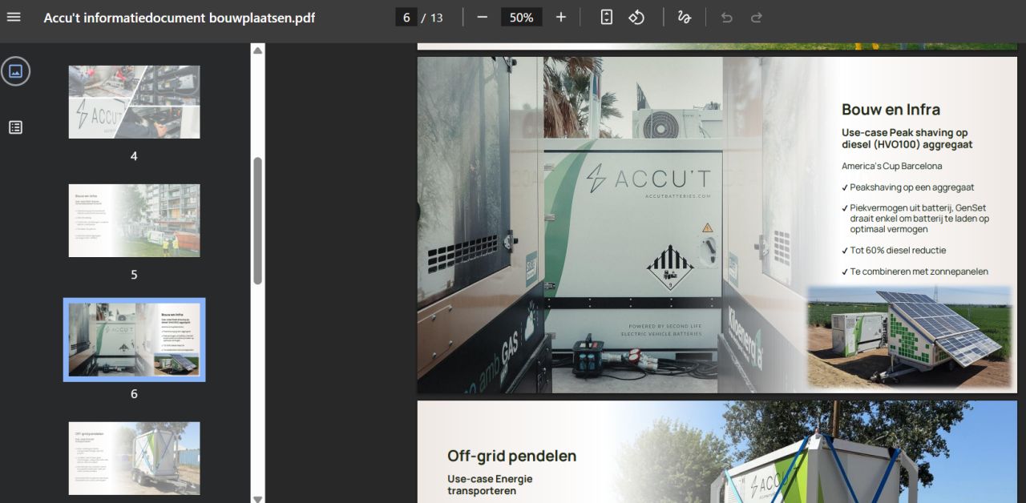The height and width of the screenshot is (503, 1026).
Task: Click the 'Off-grid pendelen' heading
Action: (x=511, y=457)
